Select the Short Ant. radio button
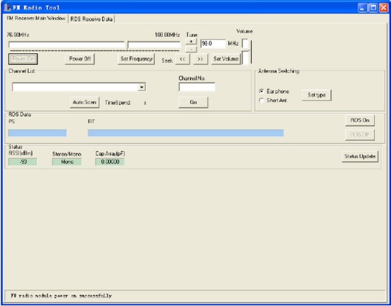 (262, 100)
